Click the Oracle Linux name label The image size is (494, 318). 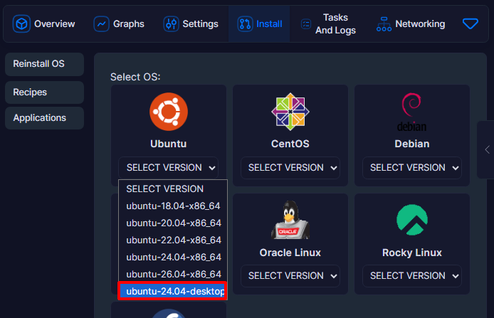pos(290,253)
